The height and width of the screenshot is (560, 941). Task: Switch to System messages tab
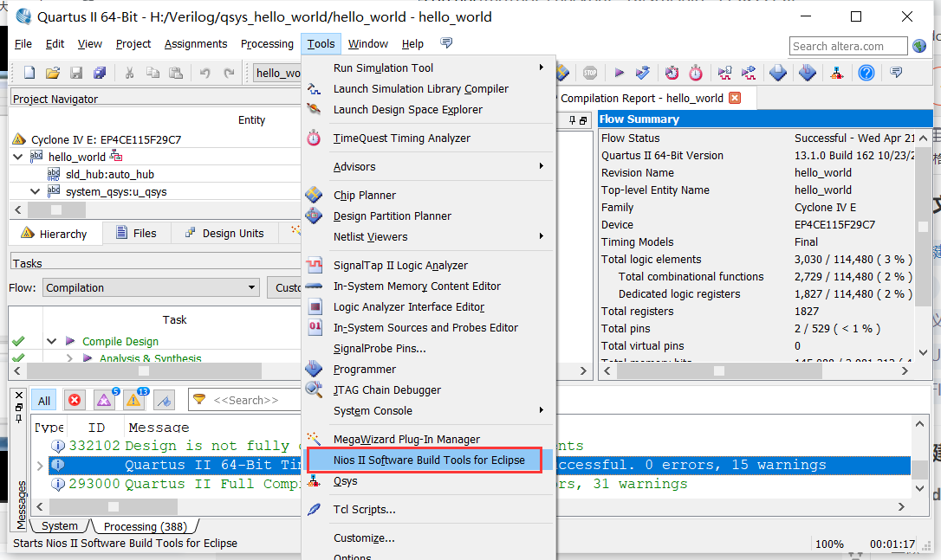tap(60, 526)
